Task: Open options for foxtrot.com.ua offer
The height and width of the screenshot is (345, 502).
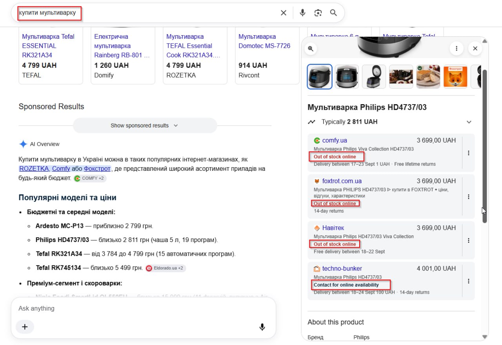Action: 468,197
